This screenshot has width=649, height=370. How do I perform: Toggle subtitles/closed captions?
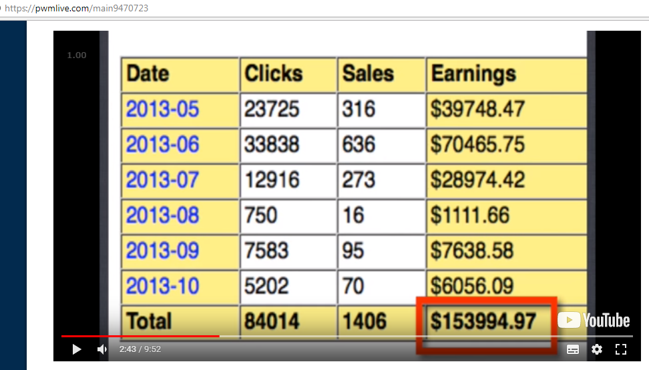(573, 349)
